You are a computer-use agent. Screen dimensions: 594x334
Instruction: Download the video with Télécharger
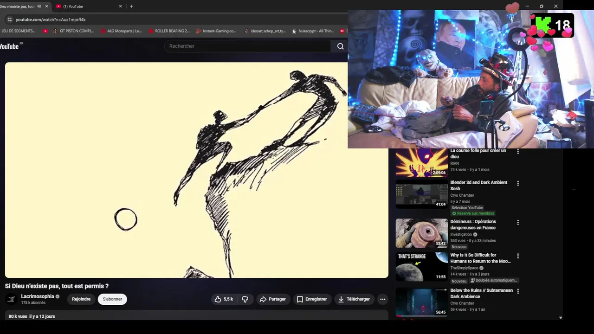click(x=354, y=299)
